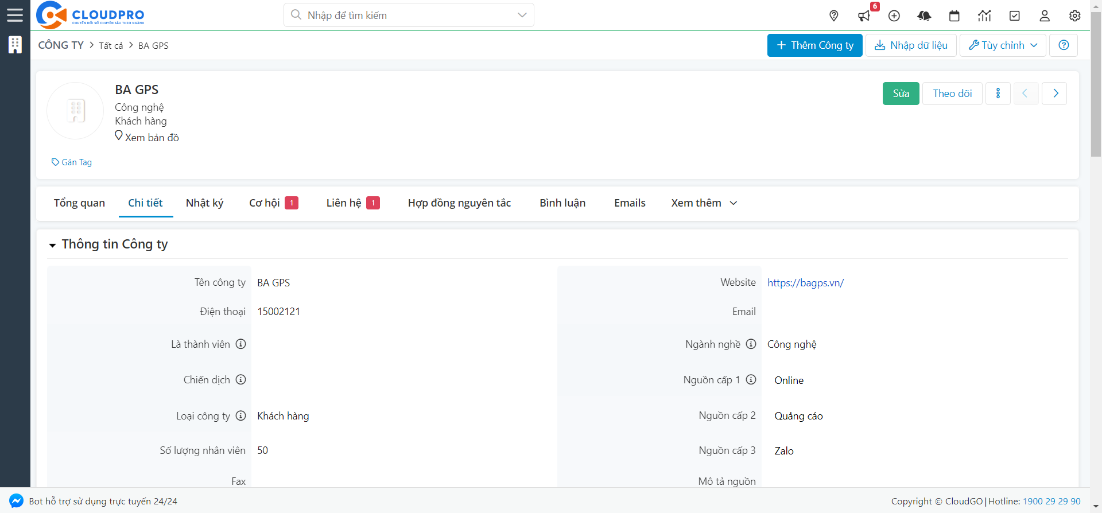
Task: Click the green Sửa edit button
Action: [x=901, y=94]
